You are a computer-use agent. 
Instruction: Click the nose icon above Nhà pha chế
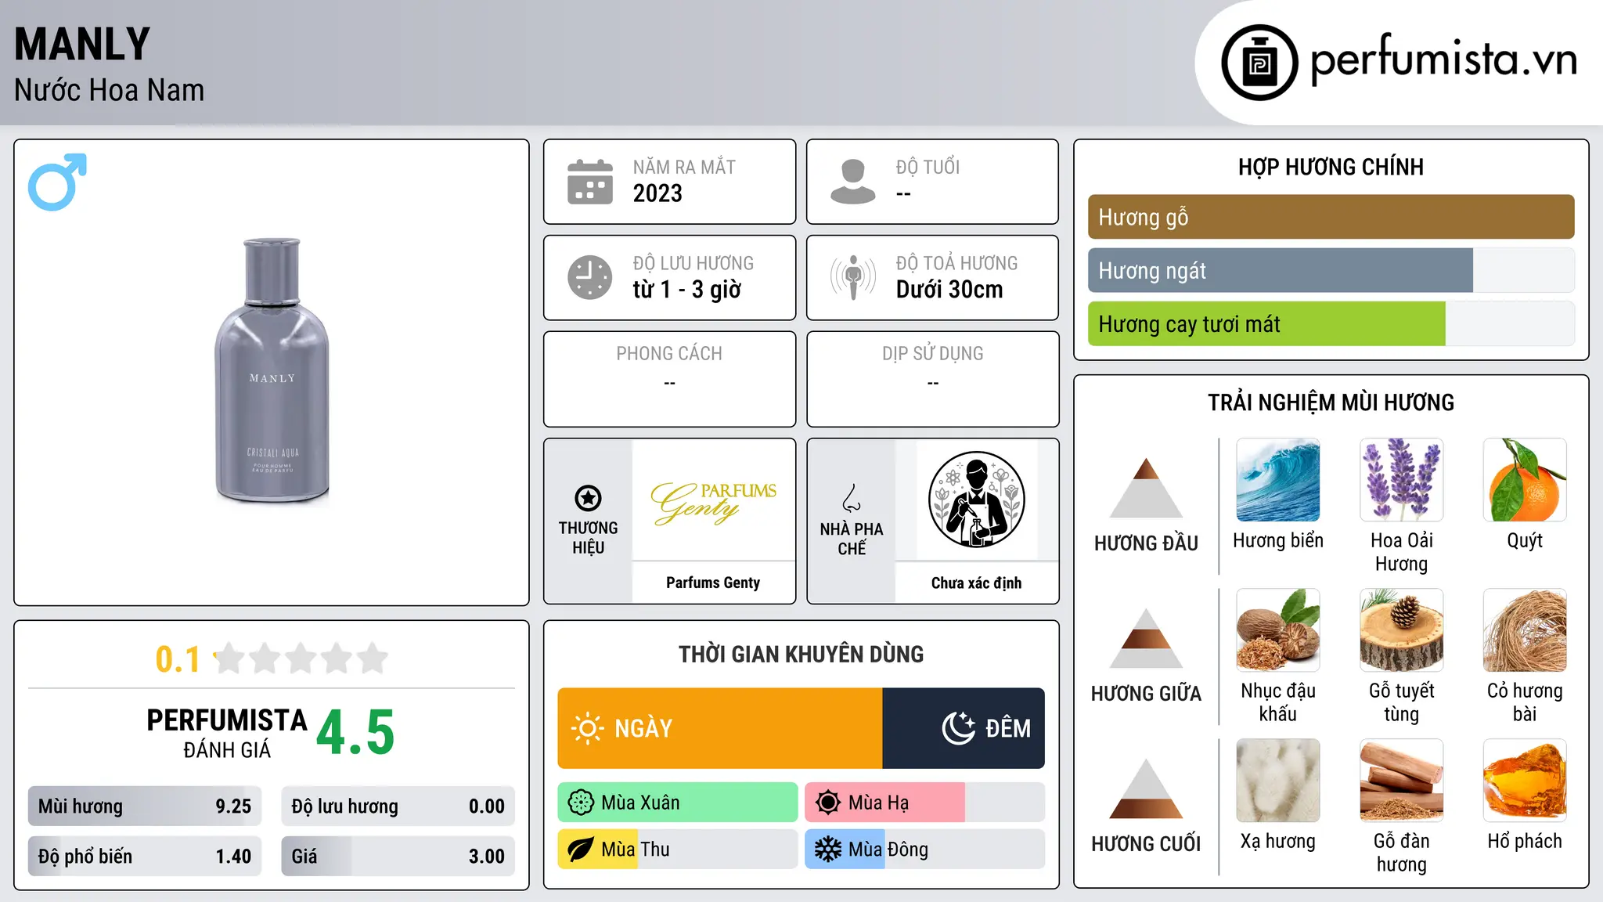[852, 498]
